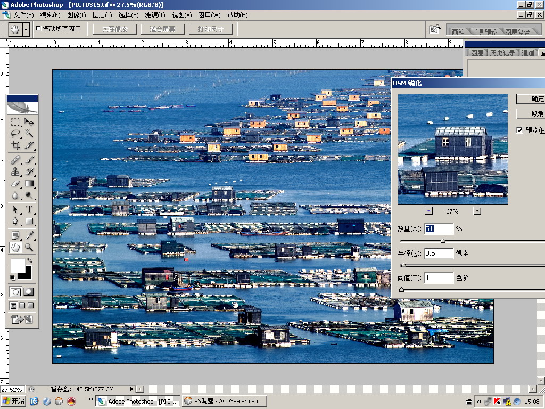Select the Rectangular Marquee tool
The height and width of the screenshot is (409, 545).
click(x=15, y=122)
